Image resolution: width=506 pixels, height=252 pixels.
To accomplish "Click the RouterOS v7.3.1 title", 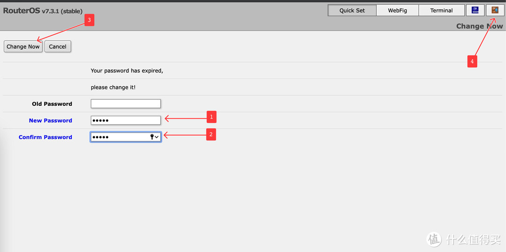I will (43, 11).
